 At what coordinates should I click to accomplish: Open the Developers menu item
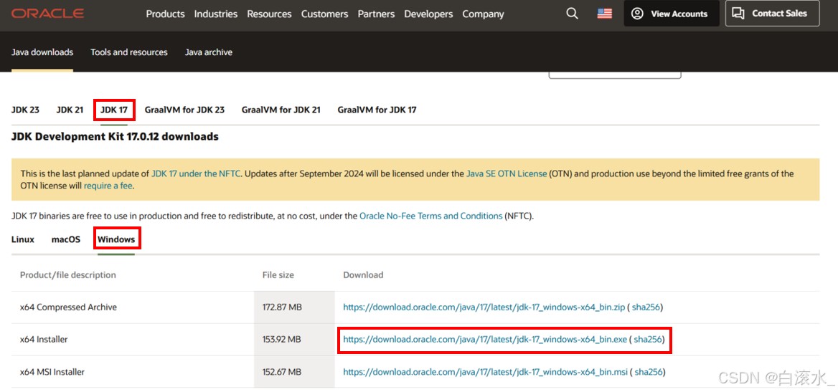pyautogui.click(x=428, y=14)
